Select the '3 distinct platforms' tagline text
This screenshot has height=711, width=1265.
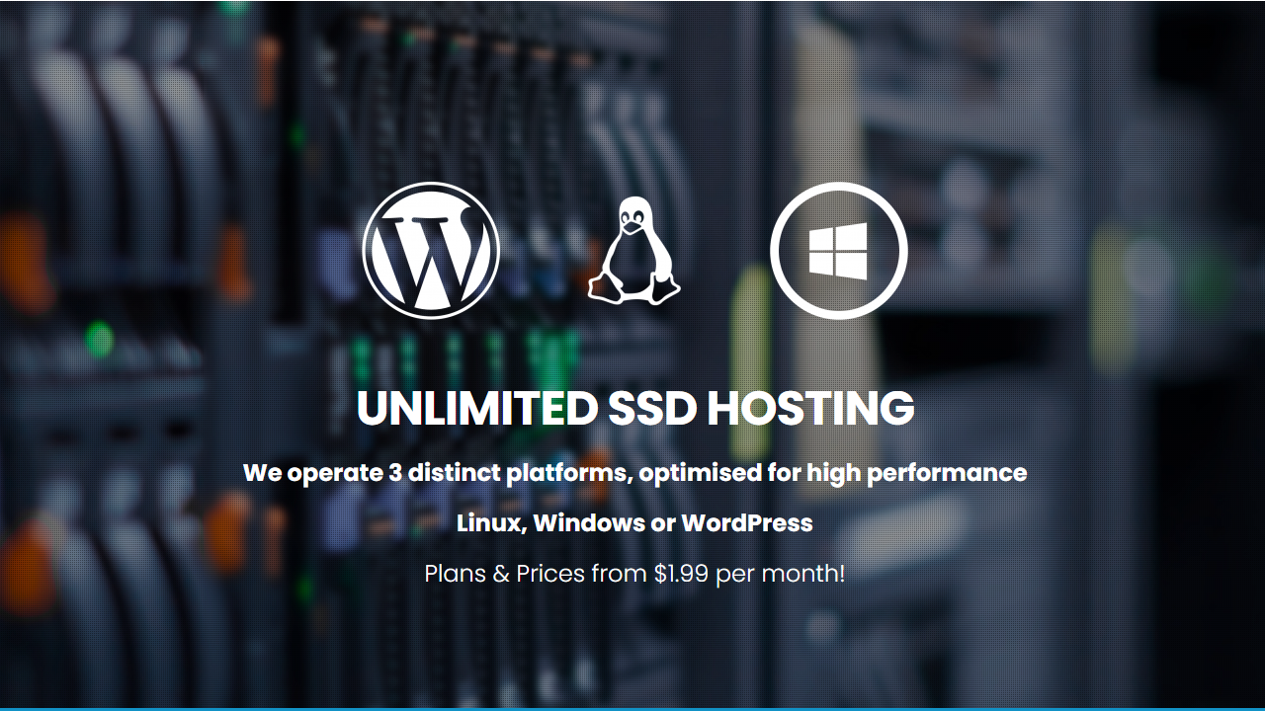click(634, 472)
